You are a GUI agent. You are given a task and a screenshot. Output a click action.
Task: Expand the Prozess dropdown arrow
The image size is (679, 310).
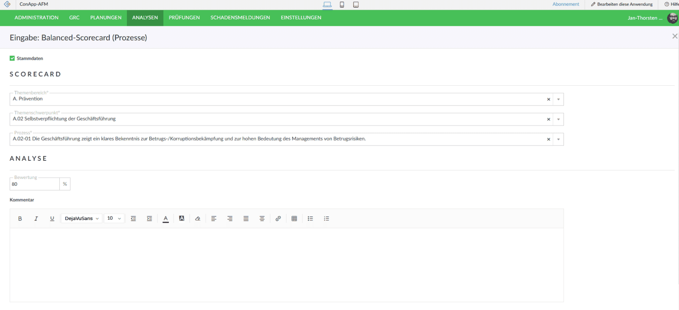[558, 139]
